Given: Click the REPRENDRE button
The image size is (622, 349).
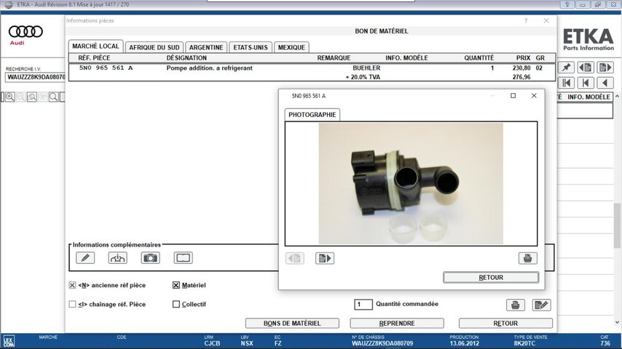Looking at the screenshot, I should point(397,324).
